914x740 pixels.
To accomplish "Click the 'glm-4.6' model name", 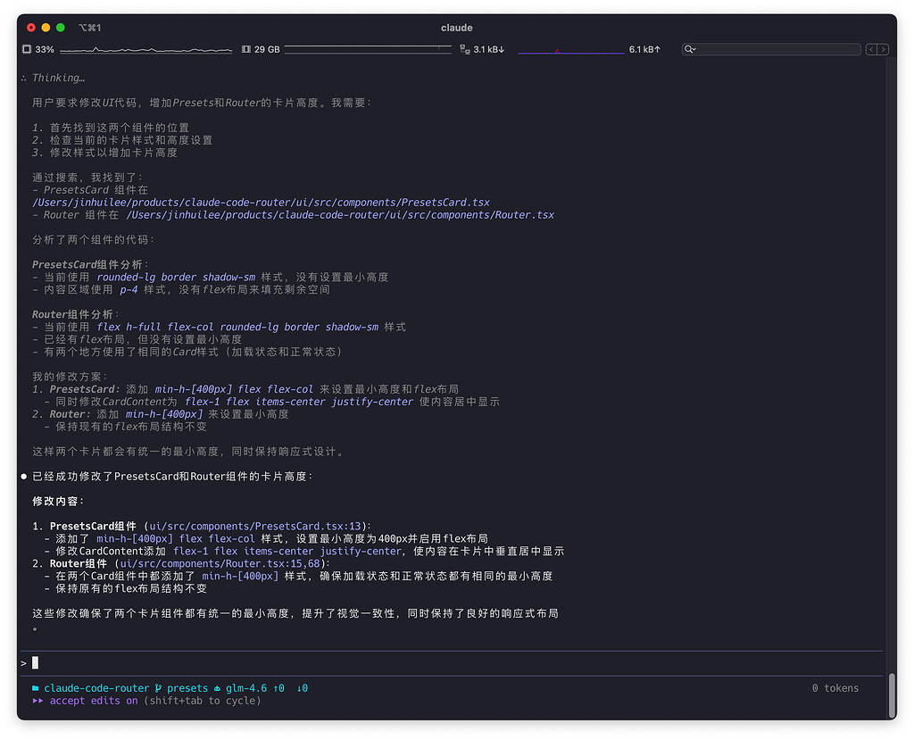I will click(246, 688).
